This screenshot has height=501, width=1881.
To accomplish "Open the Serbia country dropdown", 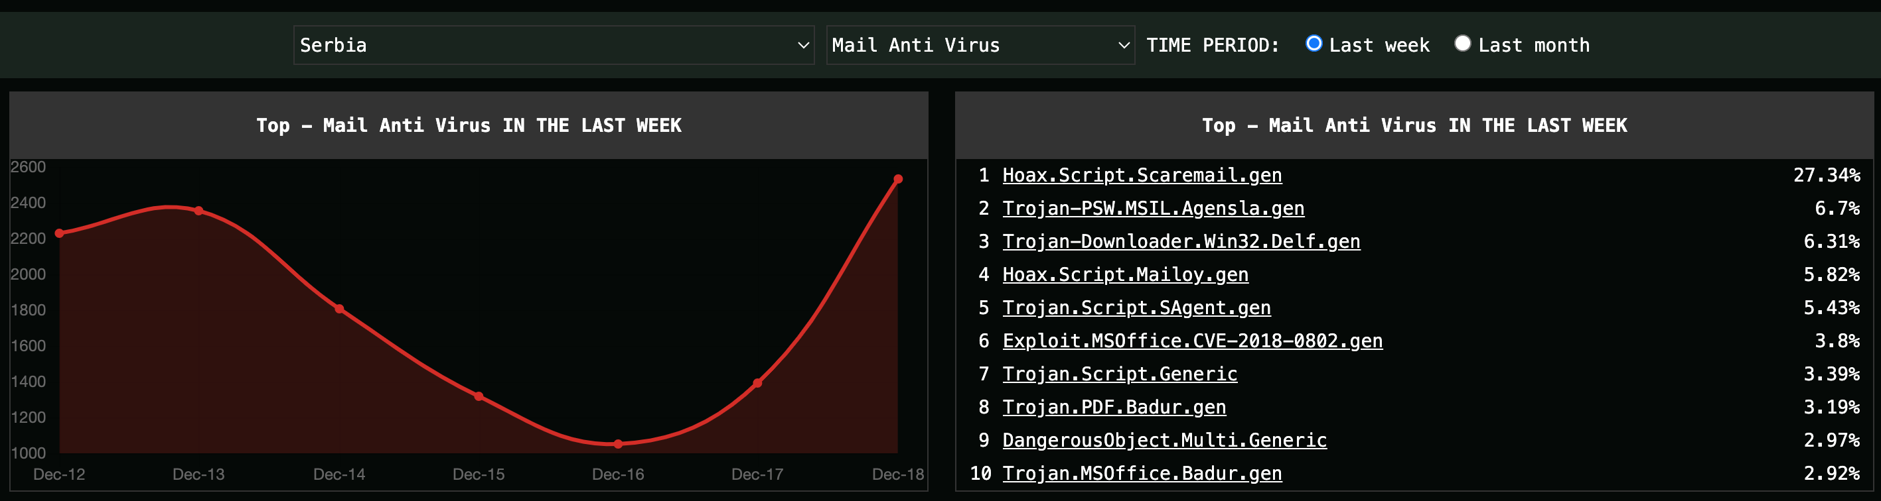I will pos(554,45).
